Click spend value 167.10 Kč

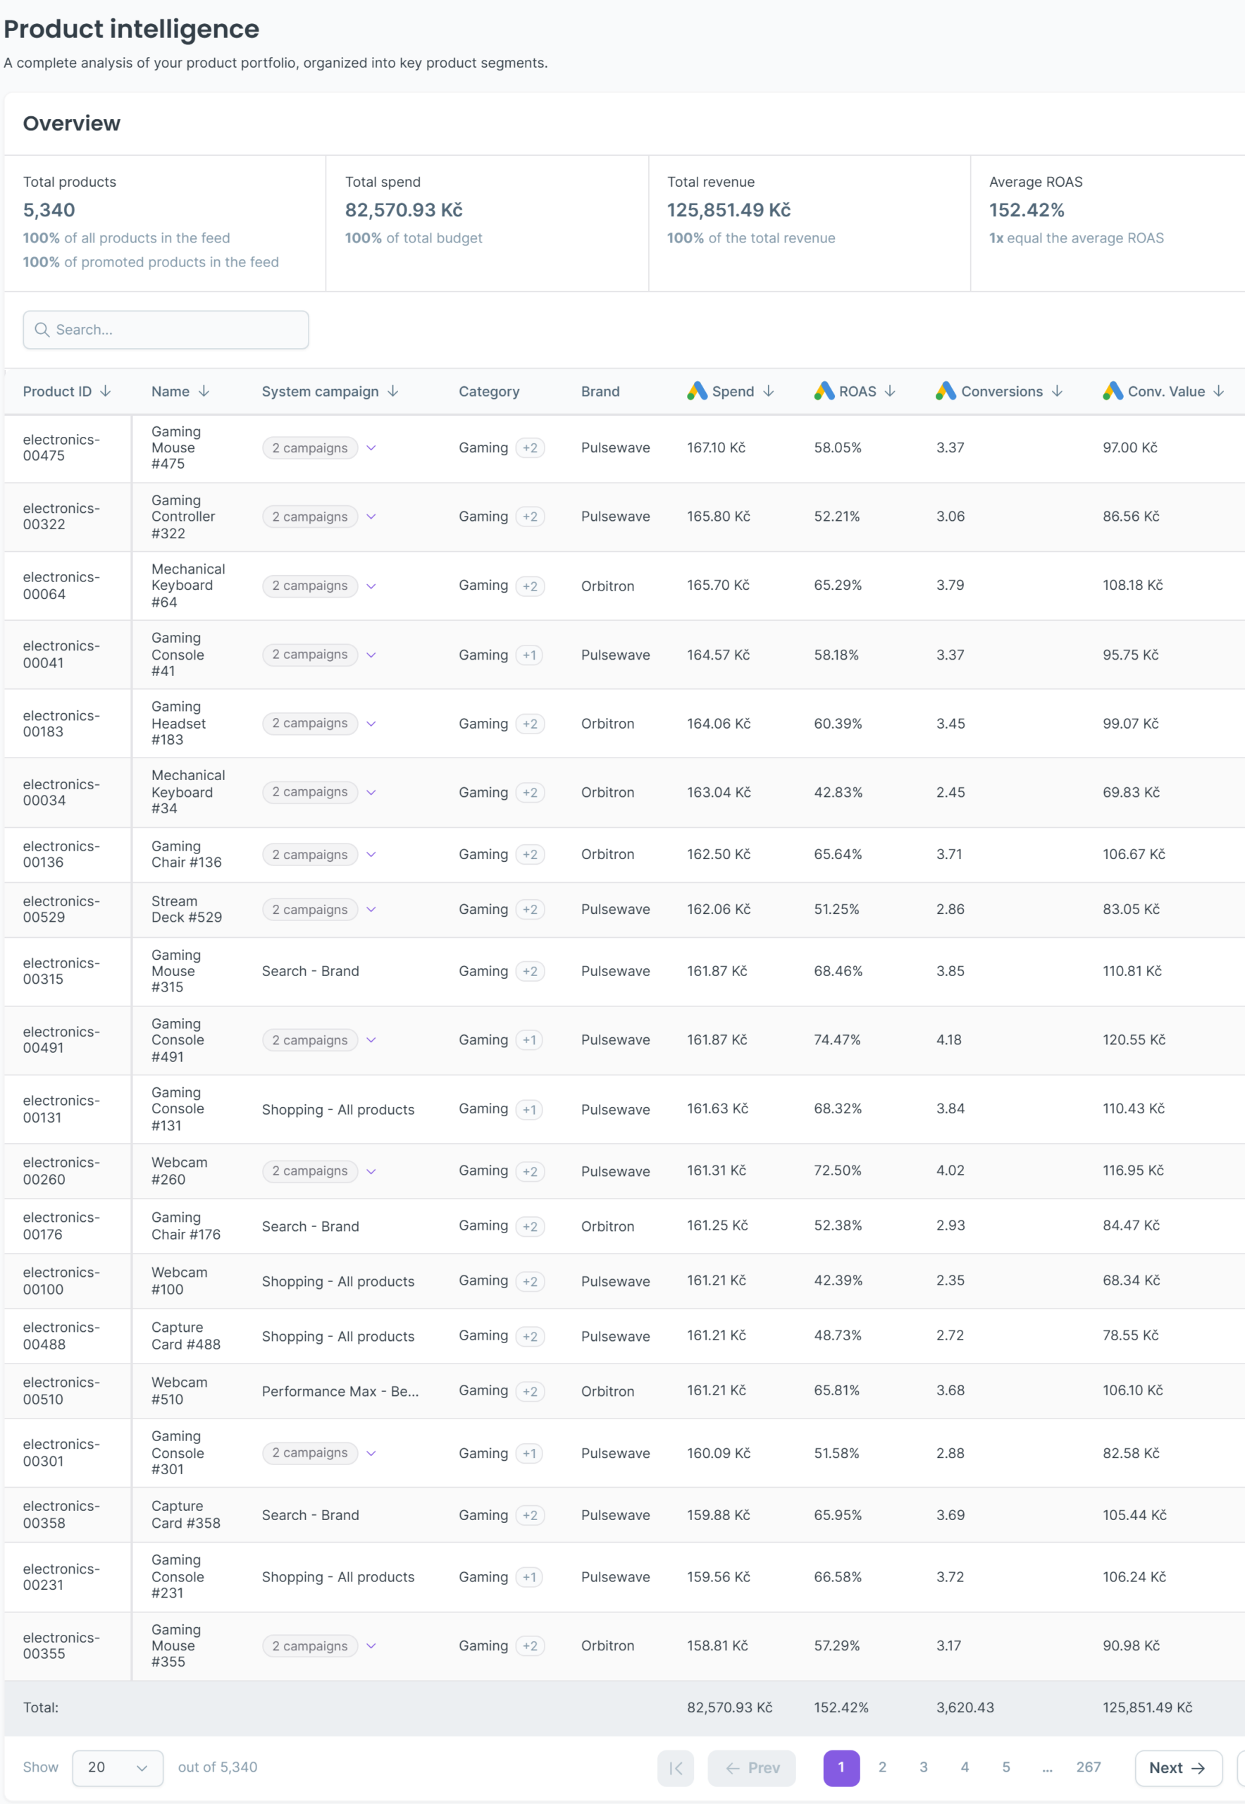pos(716,448)
